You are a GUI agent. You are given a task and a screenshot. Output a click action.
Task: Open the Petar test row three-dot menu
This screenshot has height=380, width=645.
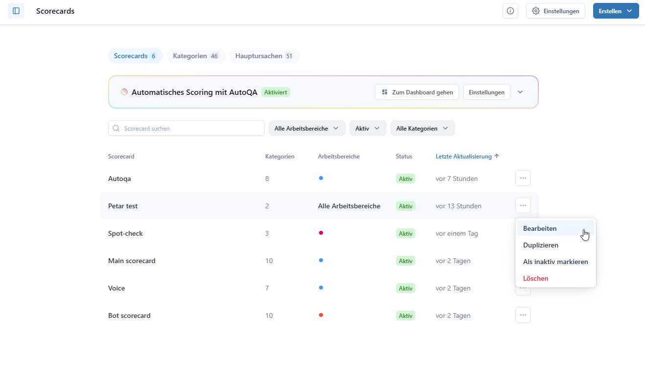(x=523, y=205)
